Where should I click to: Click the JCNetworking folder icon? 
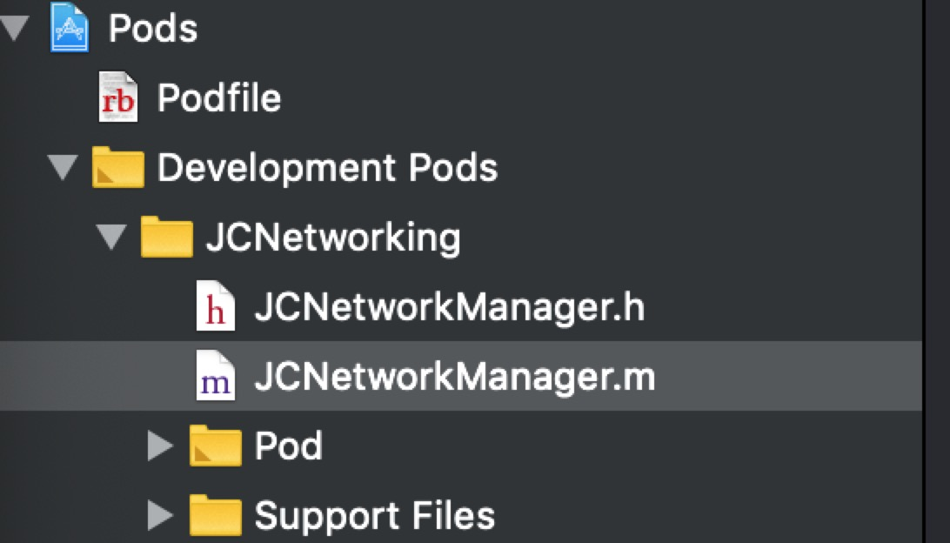[x=167, y=237]
